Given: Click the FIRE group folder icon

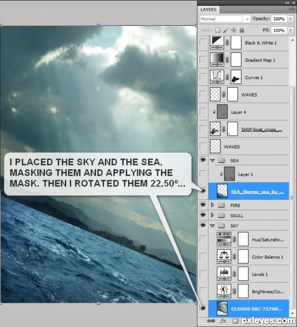Looking at the screenshot, I should coord(221,205).
